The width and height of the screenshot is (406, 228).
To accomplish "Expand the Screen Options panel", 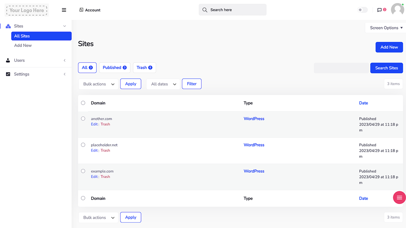I will [x=386, y=28].
